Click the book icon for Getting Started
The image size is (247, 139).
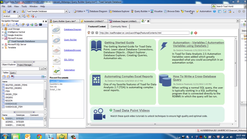96,46
